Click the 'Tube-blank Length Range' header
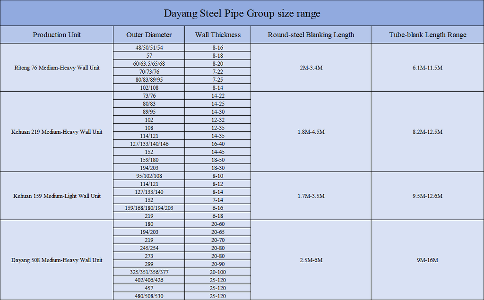484x300 pixels. click(x=427, y=34)
